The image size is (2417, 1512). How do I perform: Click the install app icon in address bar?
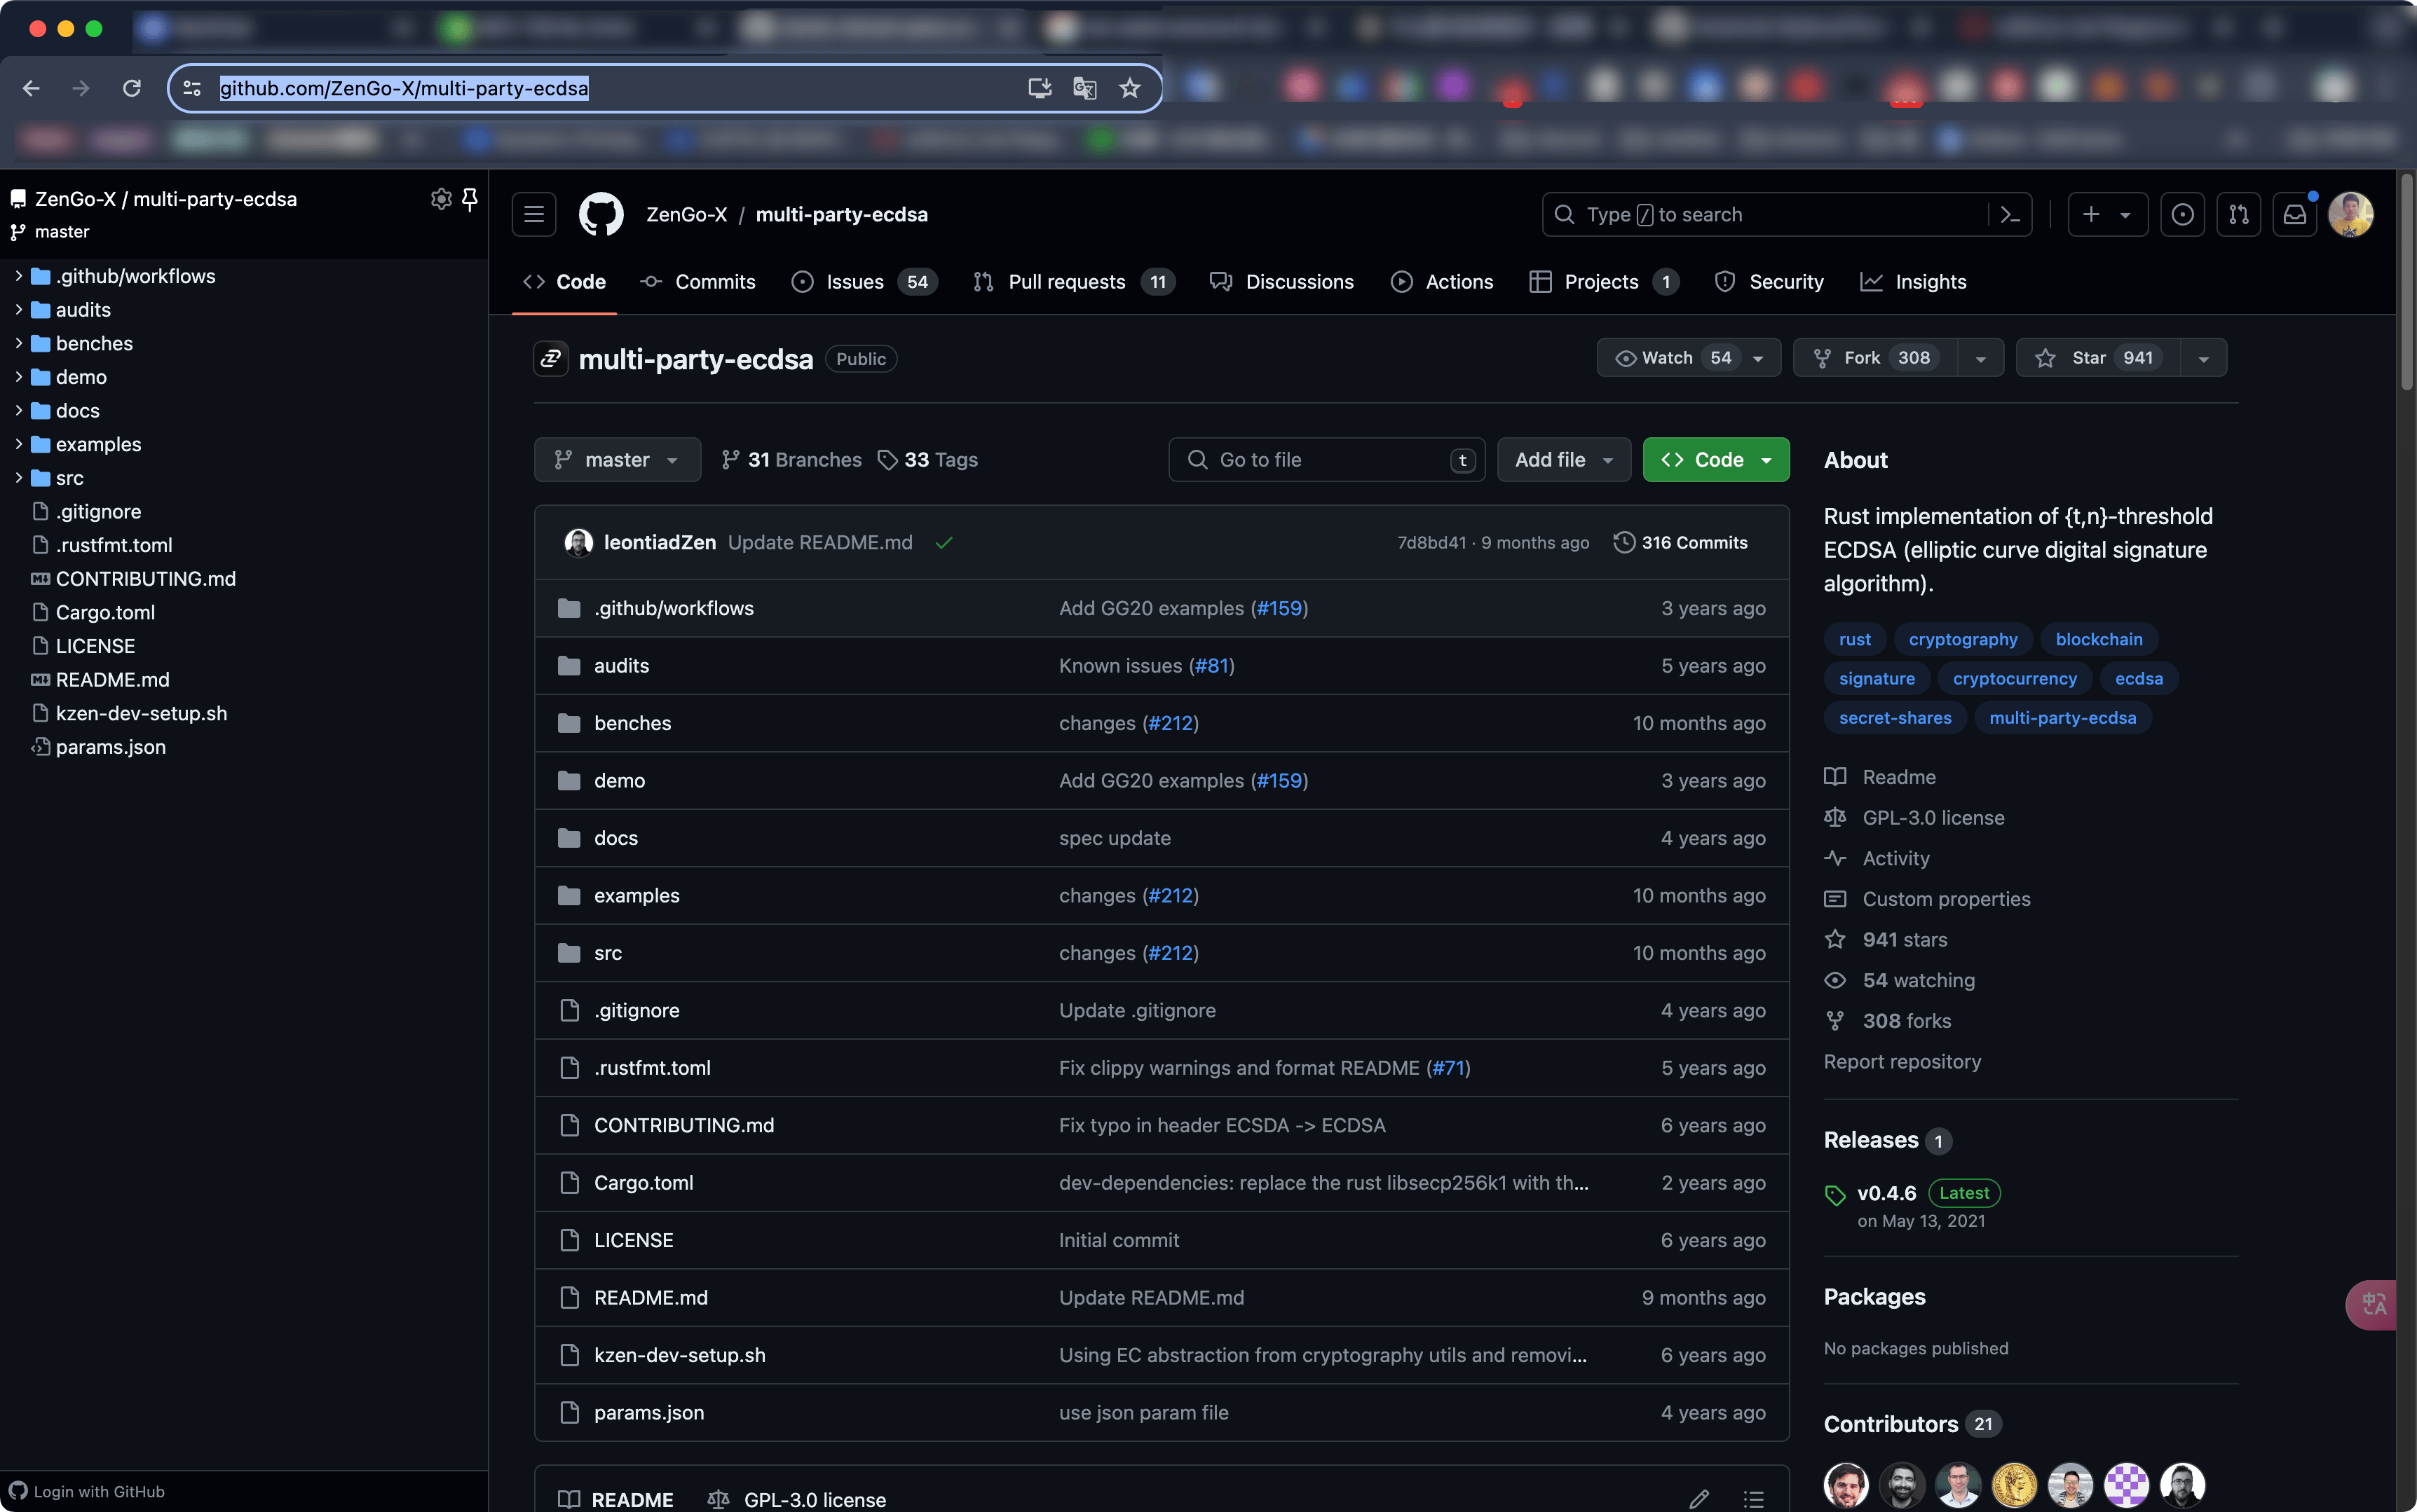pos(1040,88)
